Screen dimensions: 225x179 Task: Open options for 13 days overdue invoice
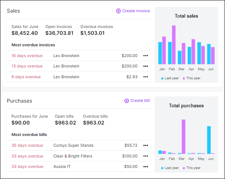pyautogui.click(x=145, y=66)
